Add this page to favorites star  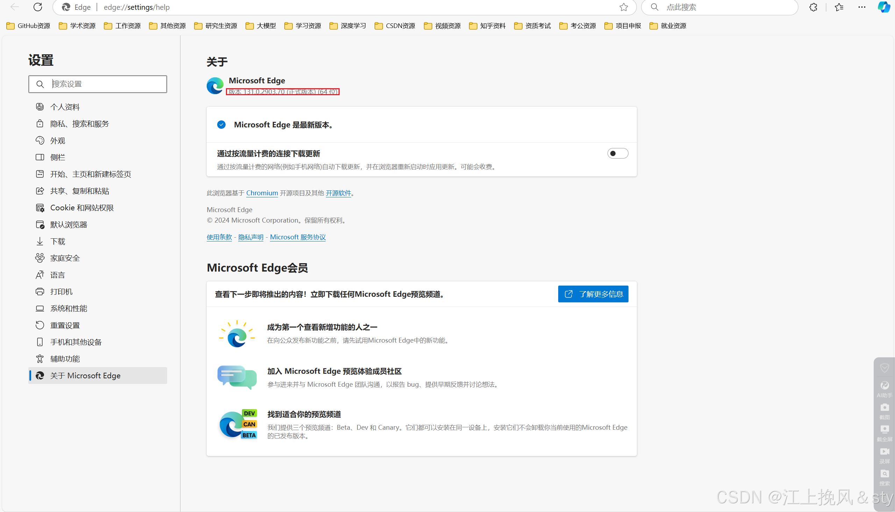coord(623,7)
